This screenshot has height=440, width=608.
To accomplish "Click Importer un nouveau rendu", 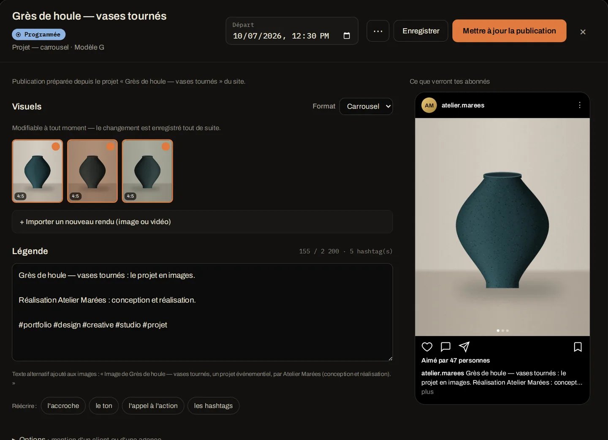I will [202, 222].
